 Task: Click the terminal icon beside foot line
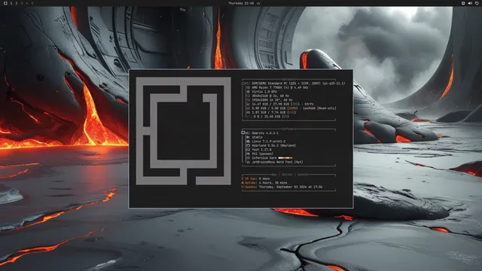(249, 150)
